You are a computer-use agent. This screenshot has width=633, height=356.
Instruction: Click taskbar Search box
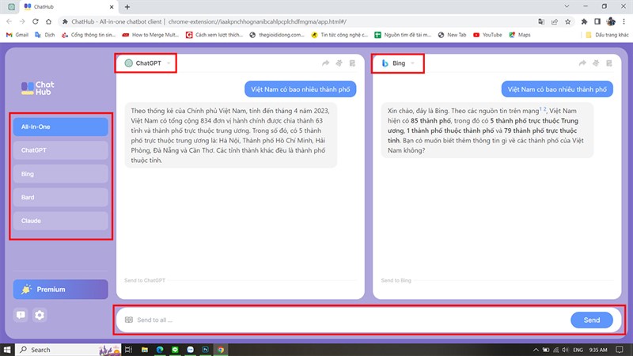point(69,350)
